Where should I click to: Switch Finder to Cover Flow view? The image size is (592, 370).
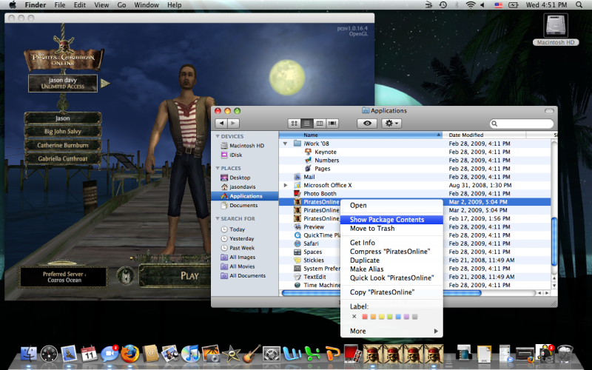[x=332, y=124]
